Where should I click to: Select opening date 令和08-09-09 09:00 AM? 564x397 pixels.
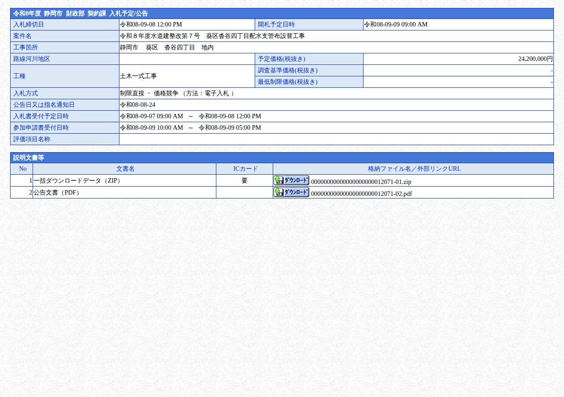click(396, 25)
